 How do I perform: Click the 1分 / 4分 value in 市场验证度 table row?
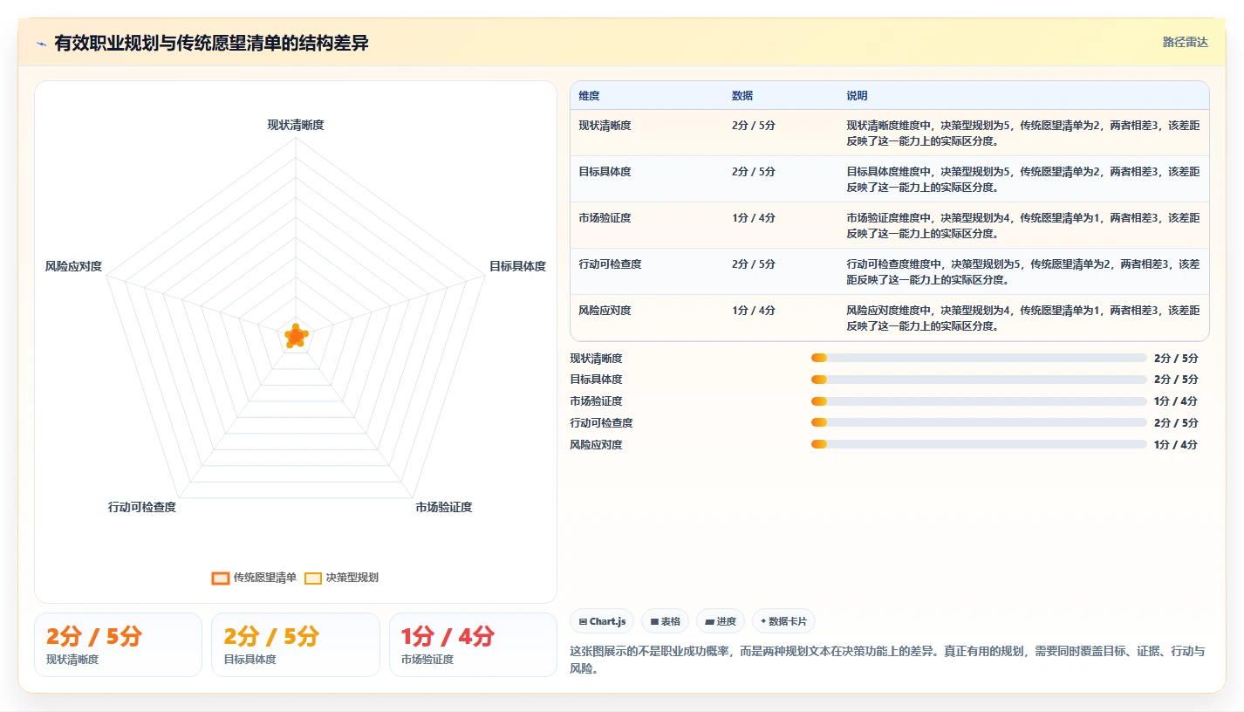(x=754, y=218)
